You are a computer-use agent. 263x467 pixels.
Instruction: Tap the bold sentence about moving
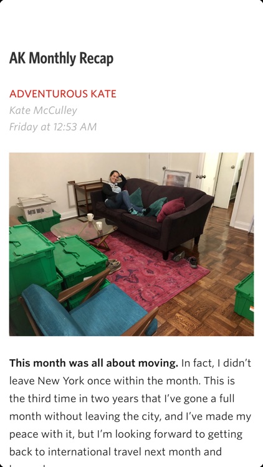pyautogui.click(x=93, y=363)
